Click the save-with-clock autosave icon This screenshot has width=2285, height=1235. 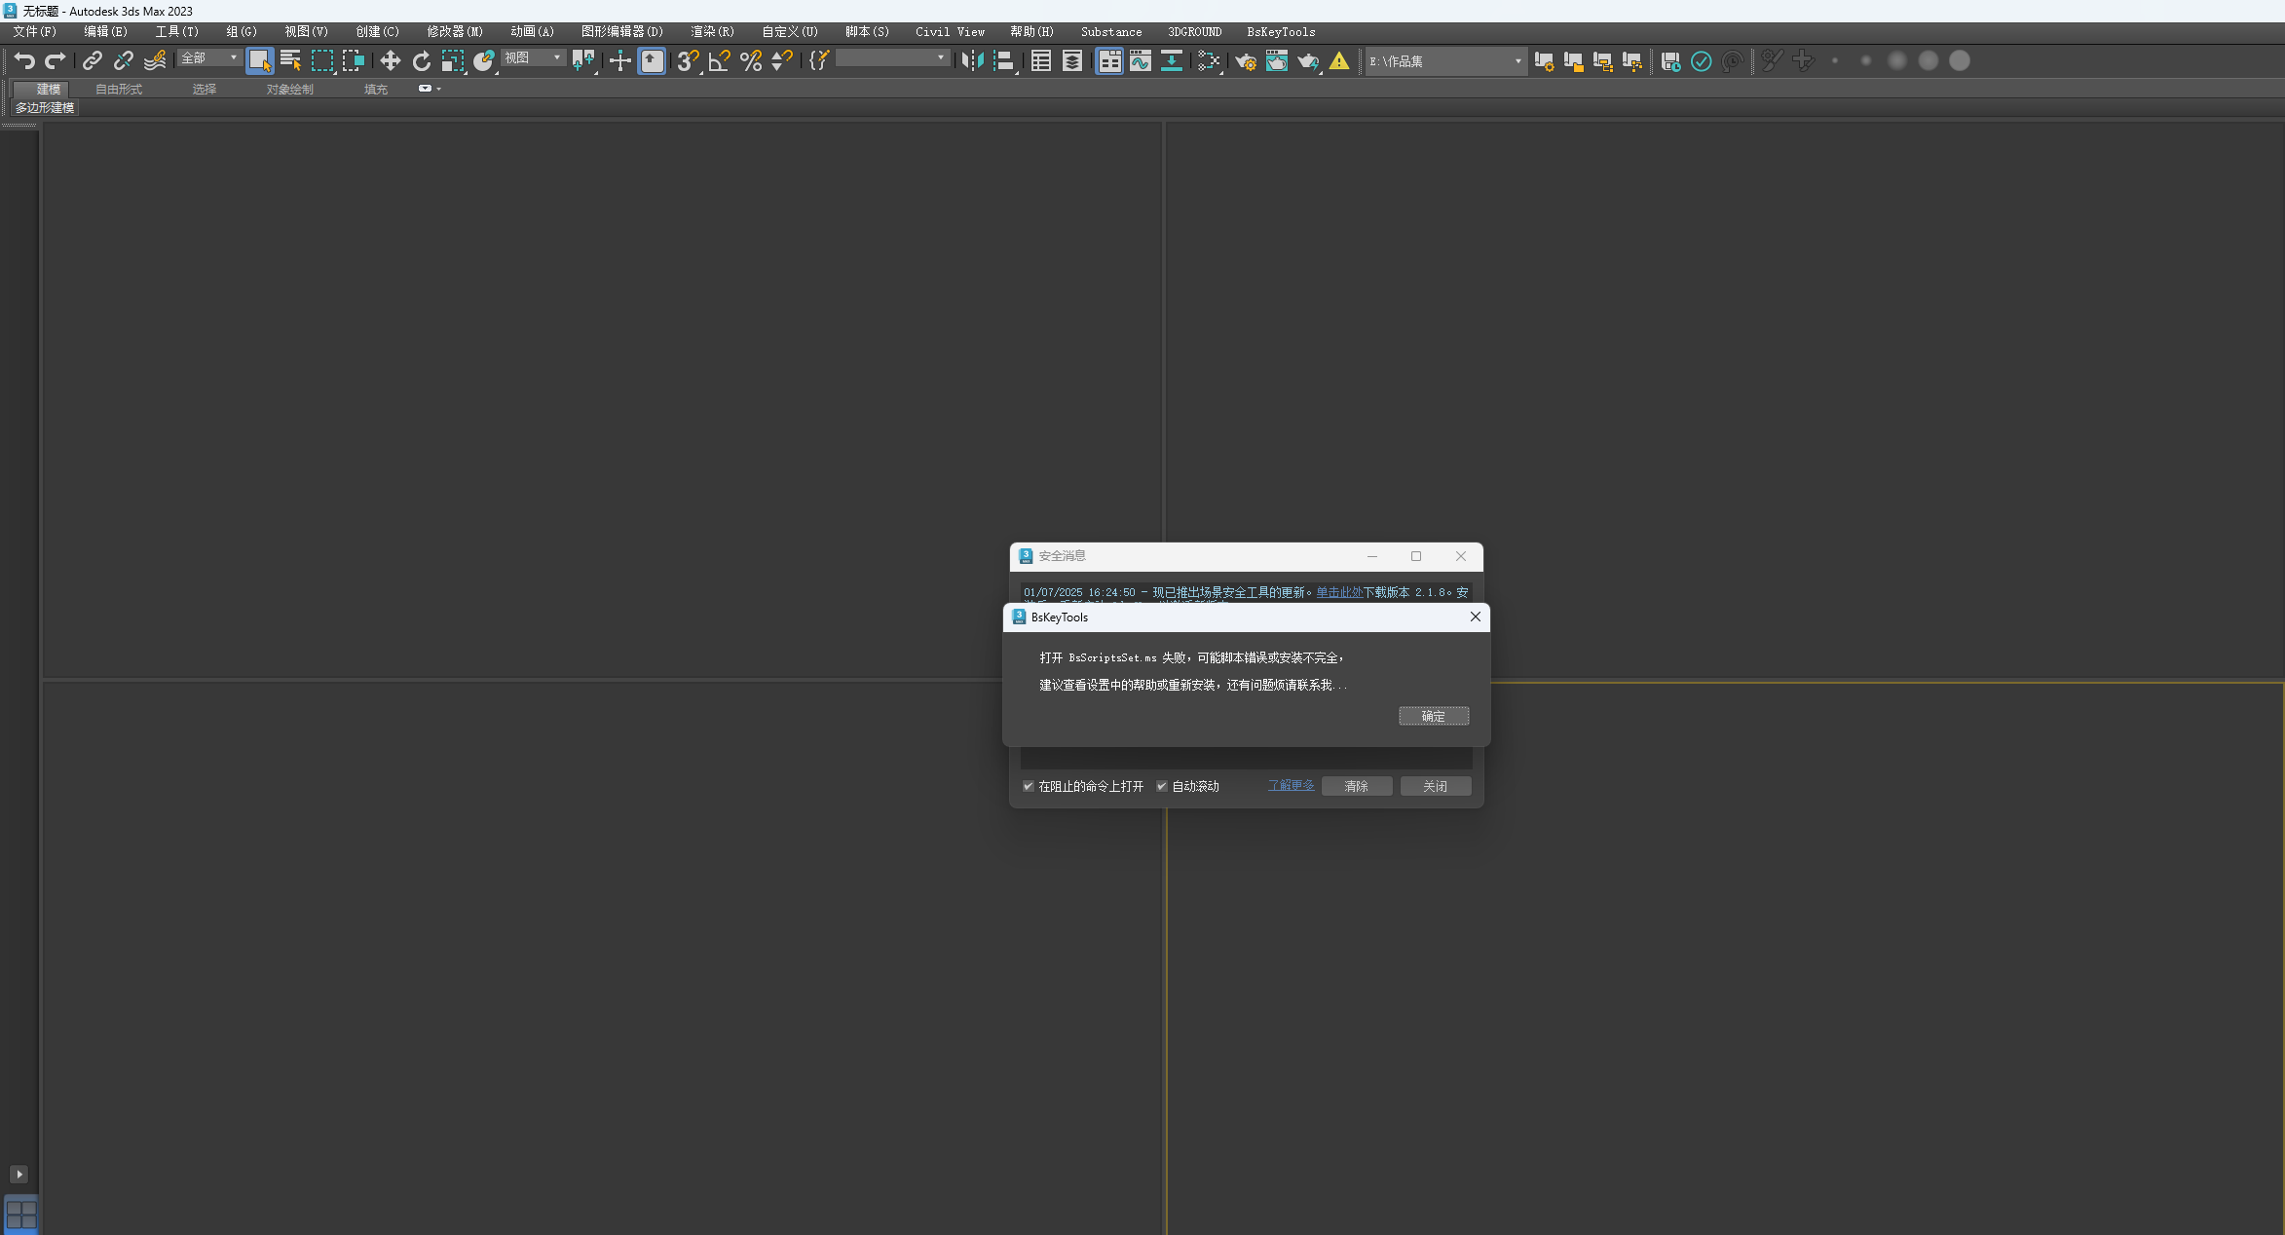1670,61
